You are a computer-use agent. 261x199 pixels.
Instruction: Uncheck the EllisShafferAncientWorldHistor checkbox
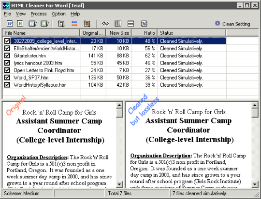pyautogui.click(x=7, y=48)
